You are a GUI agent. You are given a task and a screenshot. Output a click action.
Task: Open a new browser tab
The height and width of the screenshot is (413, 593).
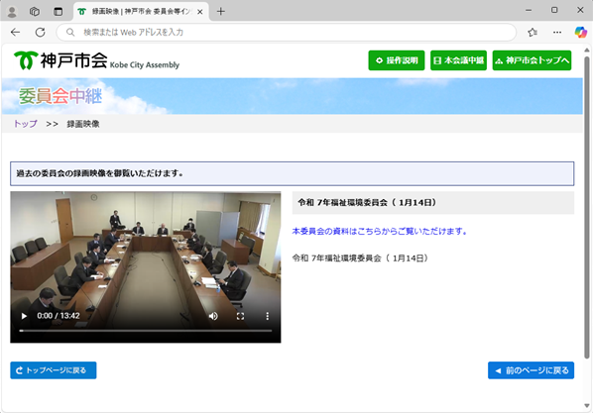click(221, 12)
